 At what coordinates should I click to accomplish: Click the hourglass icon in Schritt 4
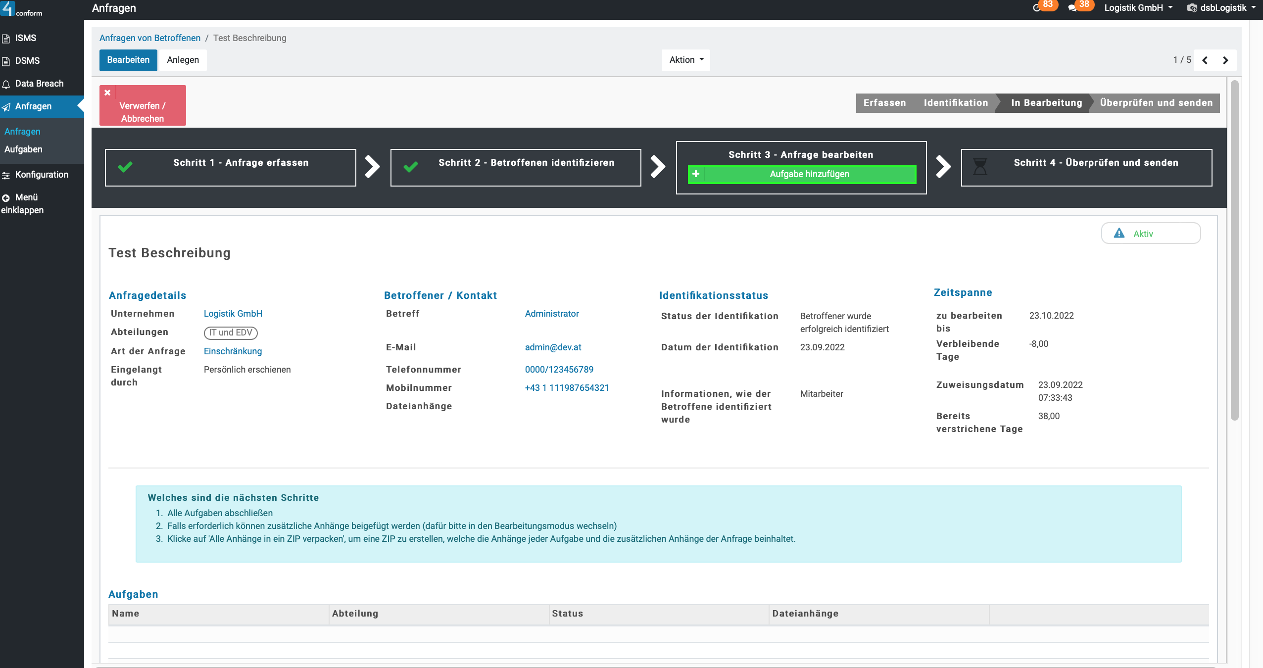[x=980, y=167]
